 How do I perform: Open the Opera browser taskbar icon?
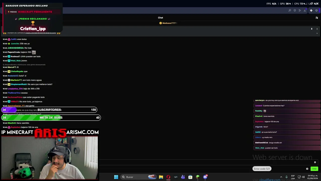click(x=168, y=177)
